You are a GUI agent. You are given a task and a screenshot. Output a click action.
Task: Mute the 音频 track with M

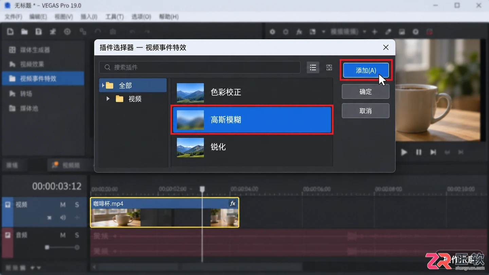tap(63, 235)
